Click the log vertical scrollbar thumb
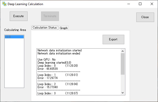158x102 pixels. (123, 64)
